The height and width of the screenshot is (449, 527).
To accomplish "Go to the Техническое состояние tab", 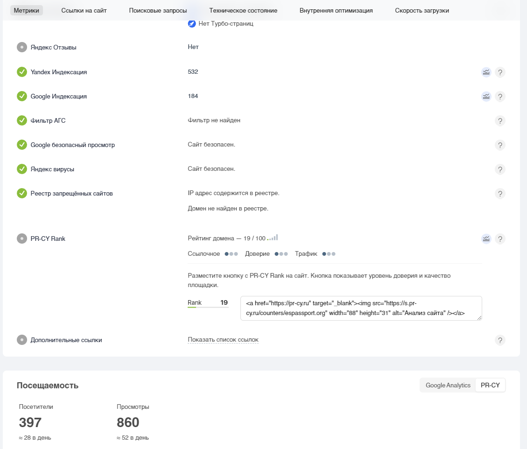I will pos(243,10).
